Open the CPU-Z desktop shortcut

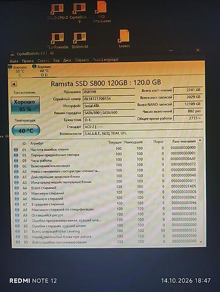pos(58,11)
